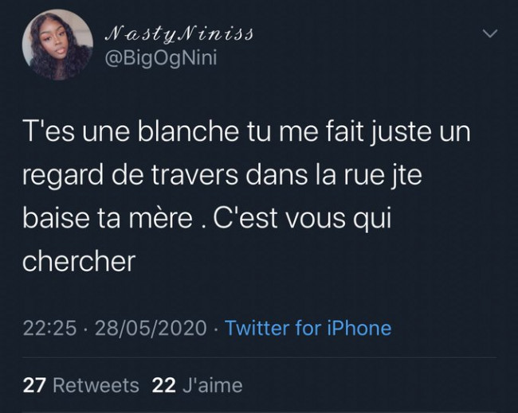
Task: Click the NastyNiniss display name
Action: tap(179, 34)
